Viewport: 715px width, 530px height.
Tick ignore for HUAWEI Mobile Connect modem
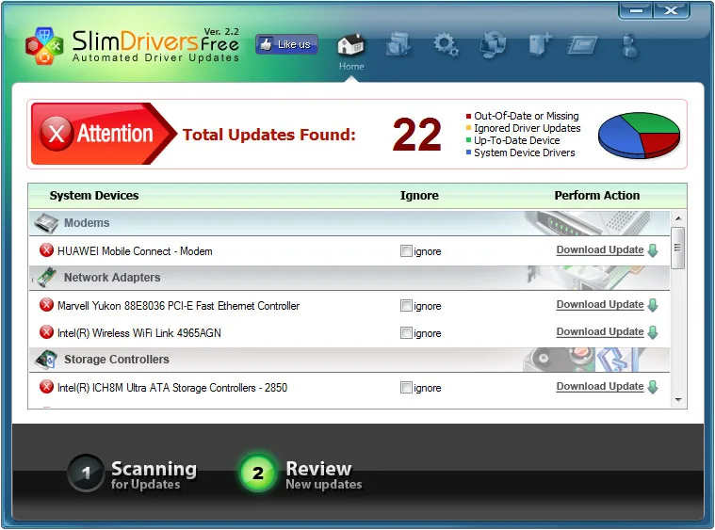coord(406,251)
